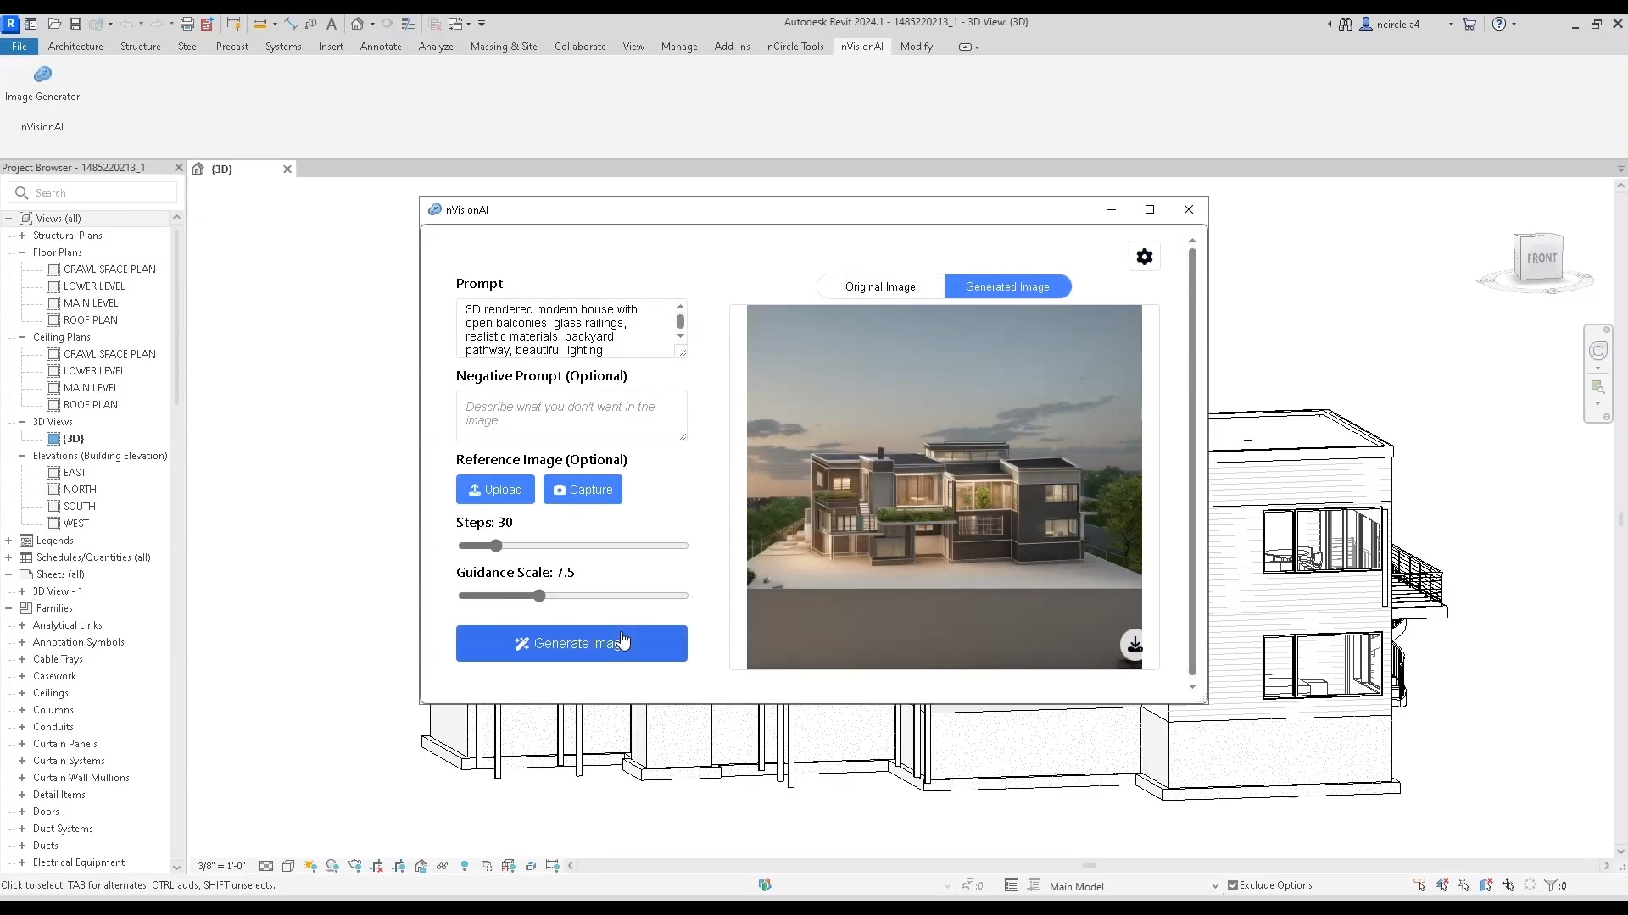The width and height of the screenshot is (1628, 915).
Task: Collapse the Floor Plans tree node
Action: (x=22, y=252)
